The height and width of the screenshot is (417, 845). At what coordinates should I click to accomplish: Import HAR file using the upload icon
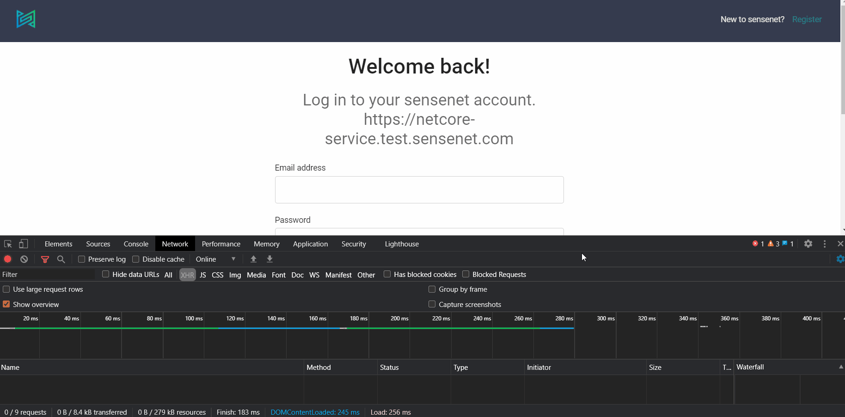coord(253,259)
